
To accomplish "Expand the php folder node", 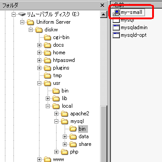I will (56, 152).
